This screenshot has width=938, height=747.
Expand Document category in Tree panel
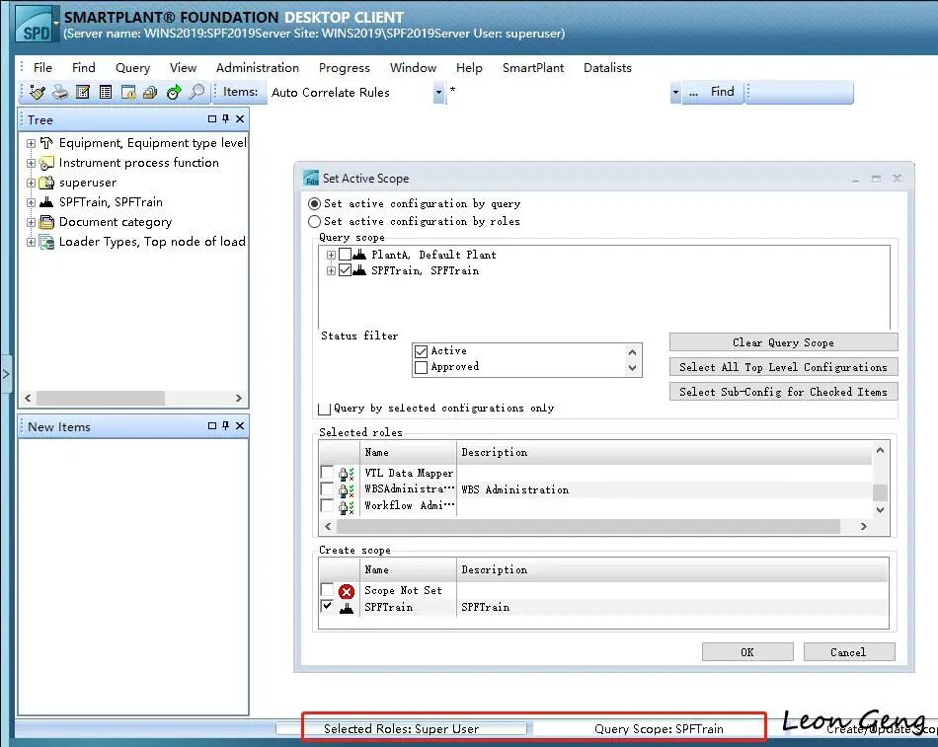[32, 222]
